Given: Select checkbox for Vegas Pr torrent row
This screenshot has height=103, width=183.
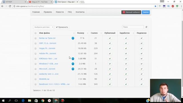Looking at the screenshot, I should coord(35,48).
